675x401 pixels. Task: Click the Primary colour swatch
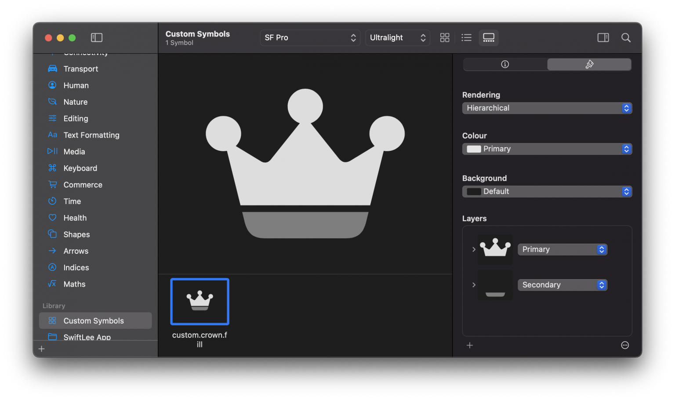click(474, 149)
